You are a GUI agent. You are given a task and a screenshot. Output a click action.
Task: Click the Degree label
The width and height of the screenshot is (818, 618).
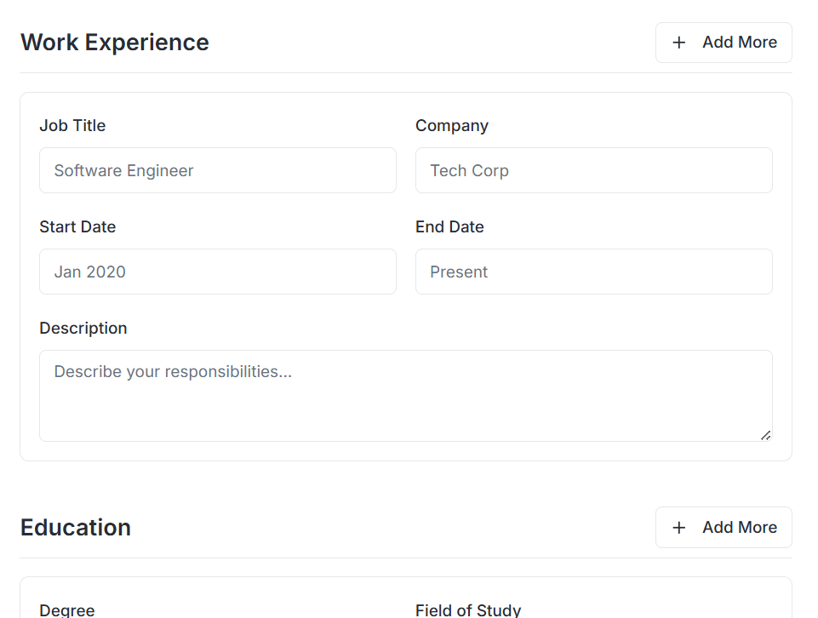66,609
